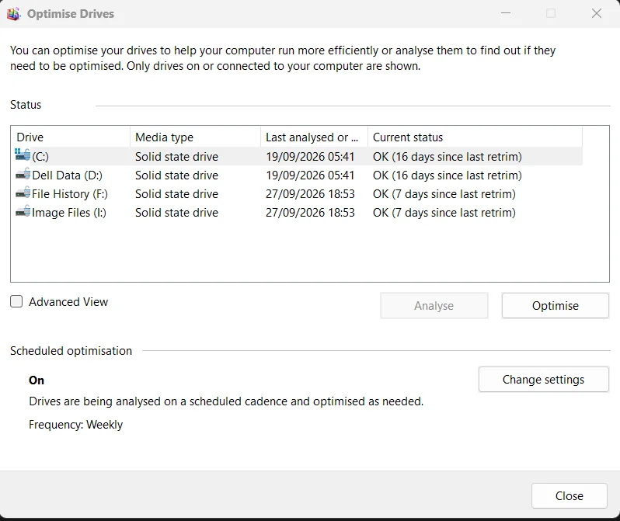
Task: Click Dell Data status OK (16 days since last retrim)
Action: [448, 175]
